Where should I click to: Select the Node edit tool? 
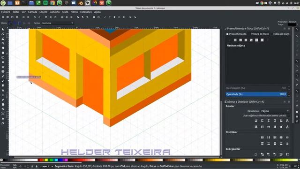[3, 34]
